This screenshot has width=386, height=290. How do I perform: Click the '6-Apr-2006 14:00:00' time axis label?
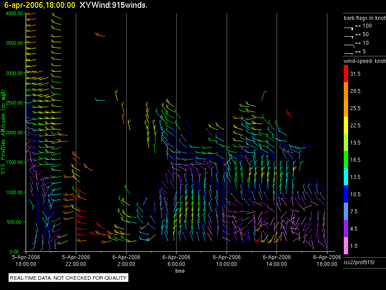click(x=277, y=260)
